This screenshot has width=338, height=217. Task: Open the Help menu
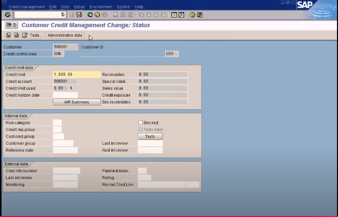(139, 7)
